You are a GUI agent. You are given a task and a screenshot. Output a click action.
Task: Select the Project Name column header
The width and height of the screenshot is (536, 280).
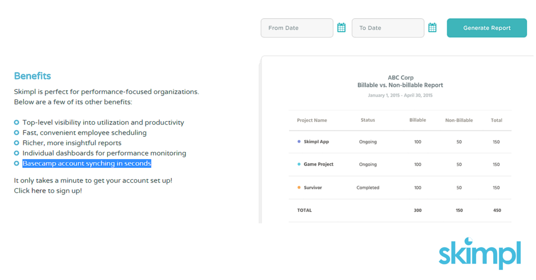pos(312,120)
